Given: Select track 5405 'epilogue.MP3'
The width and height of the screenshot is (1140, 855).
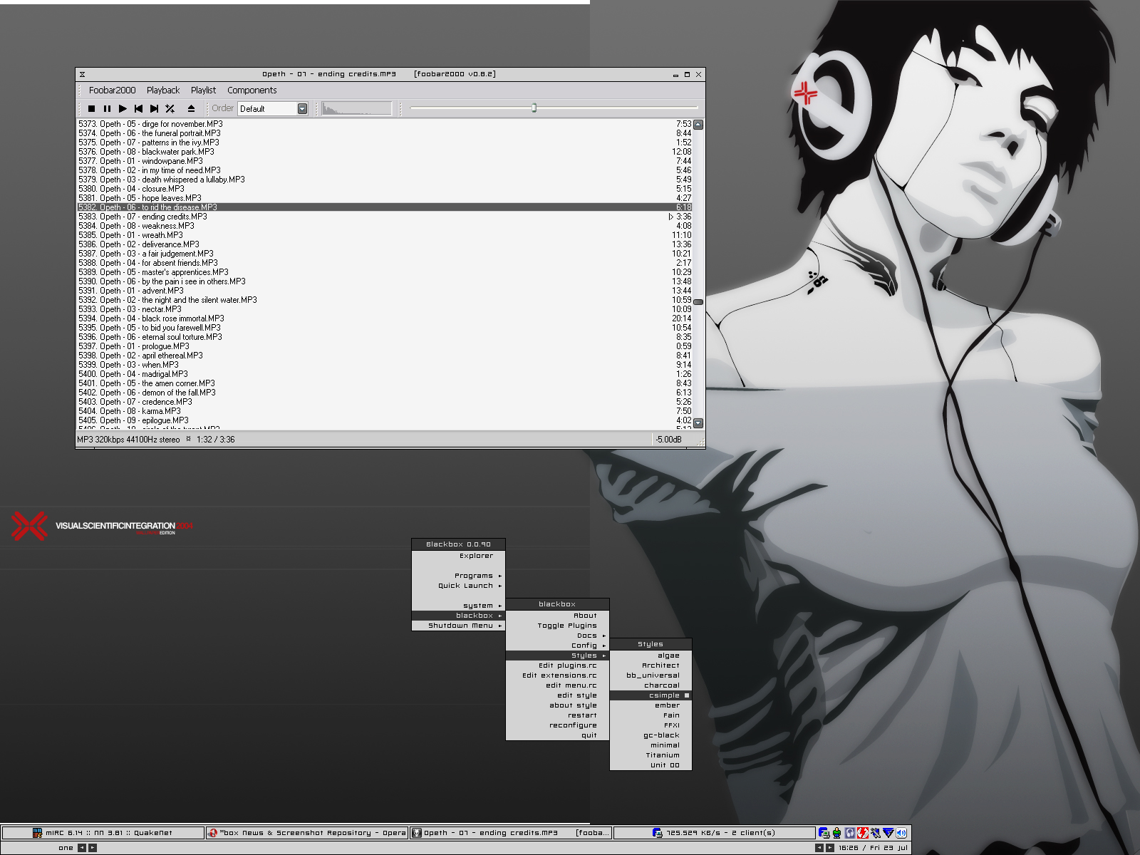Looking at the screenshot, I should (385, 420).
